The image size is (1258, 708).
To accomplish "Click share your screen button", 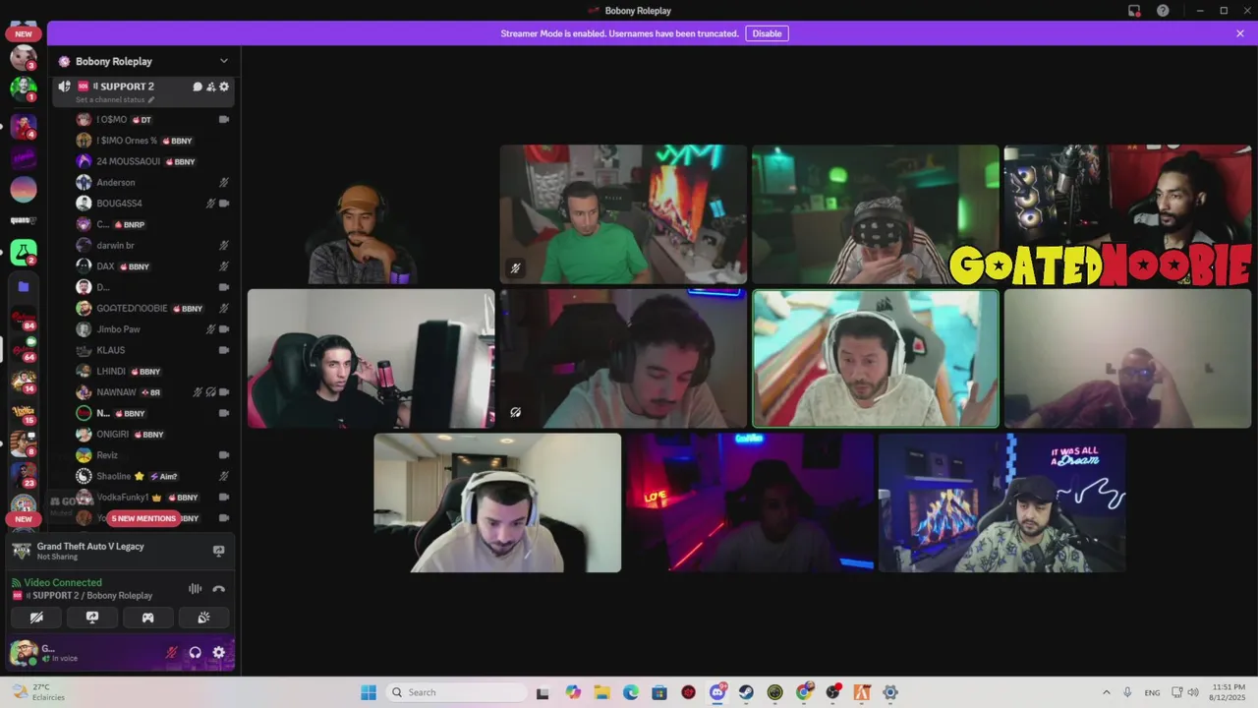I will pyautogui.click(x=92, y=618).
